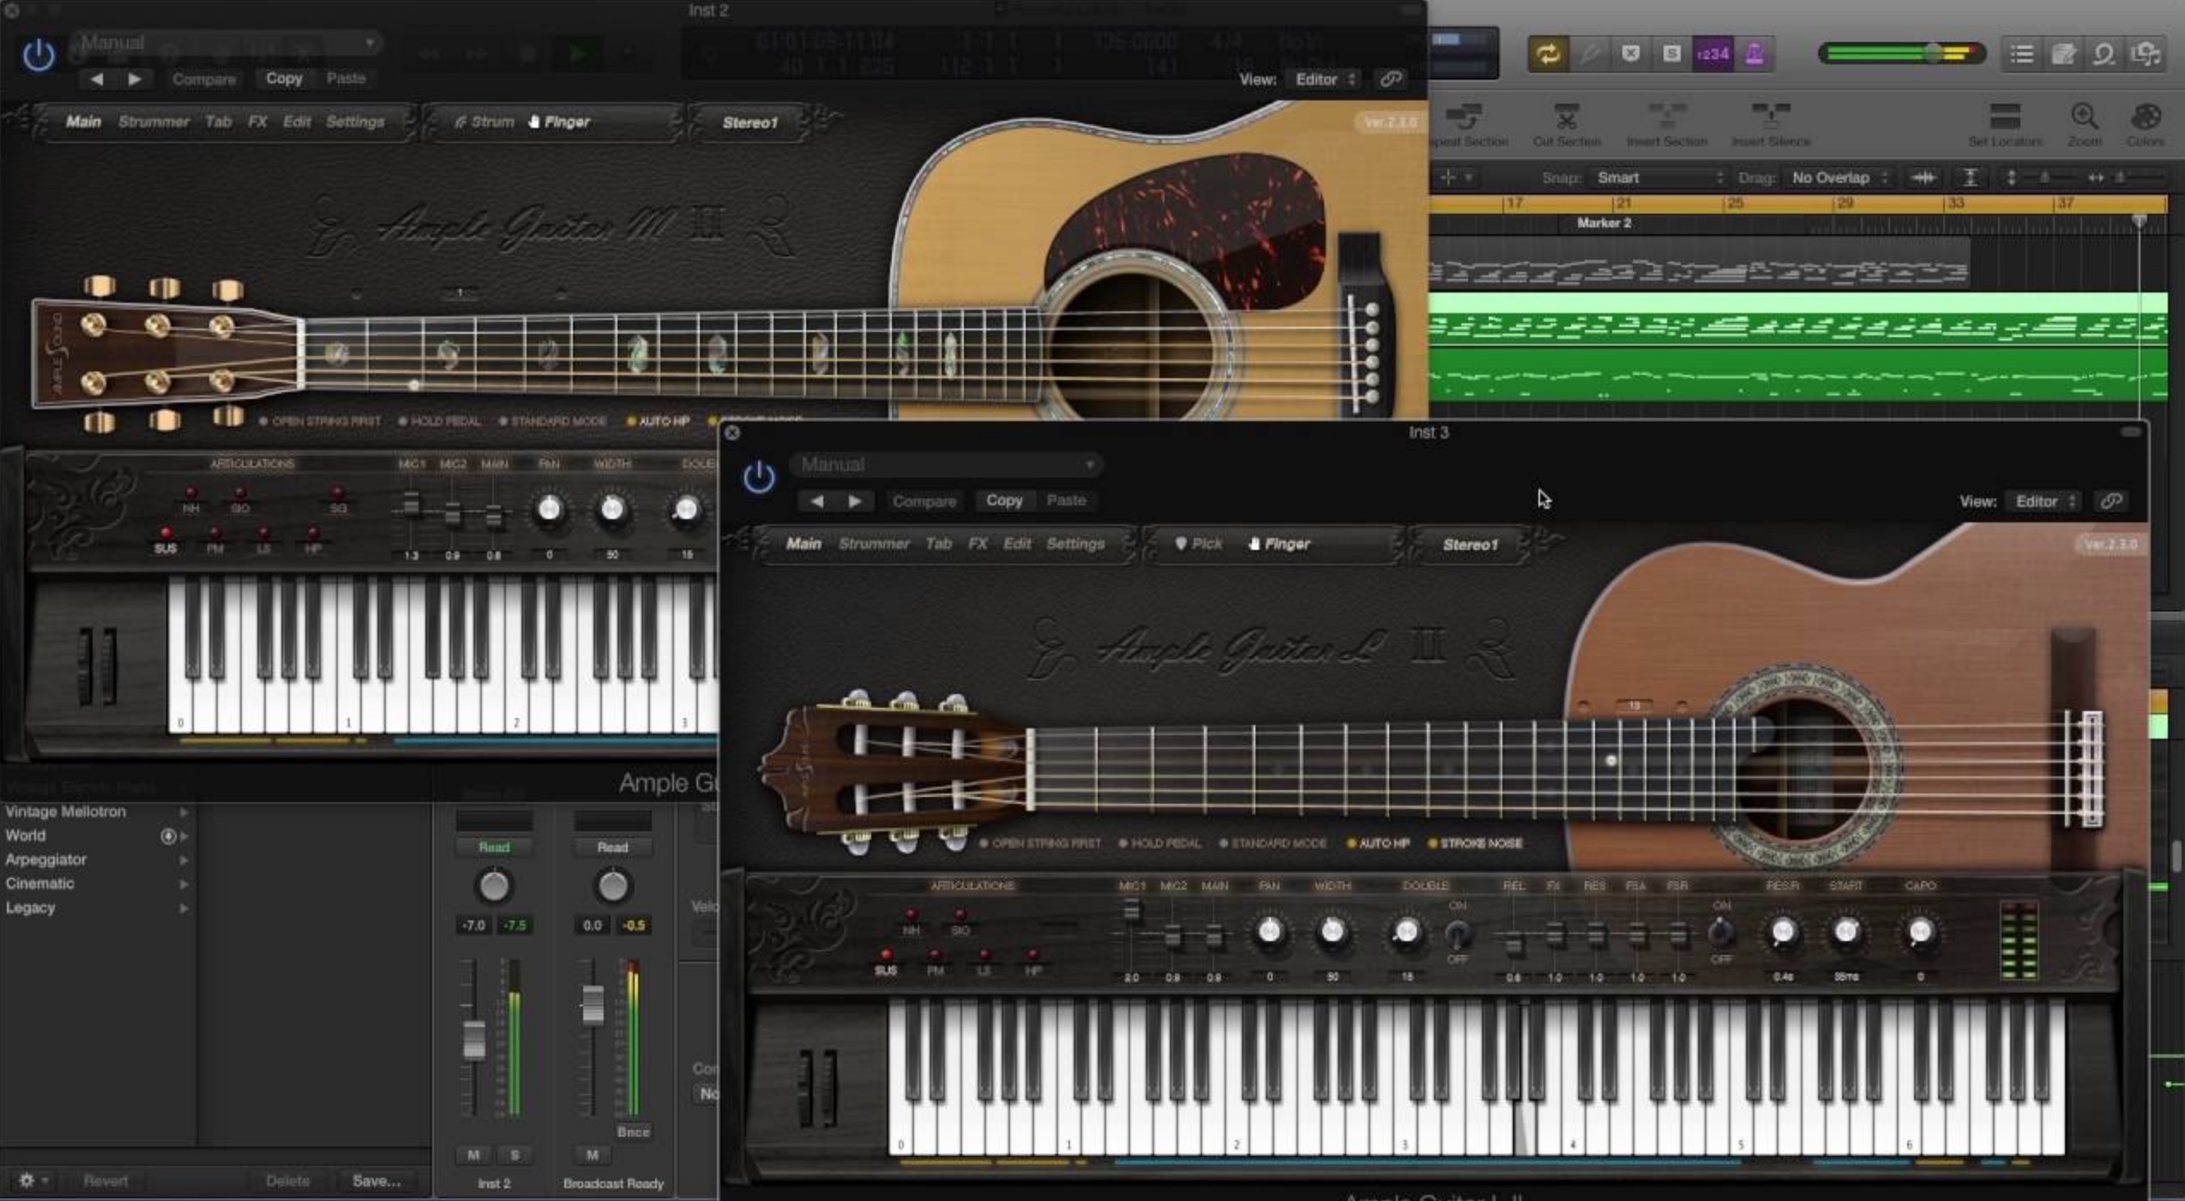The image size is (2185, 1201).
Task: Click the metronome icon in the toolbar
Action: coord(1755,53)
